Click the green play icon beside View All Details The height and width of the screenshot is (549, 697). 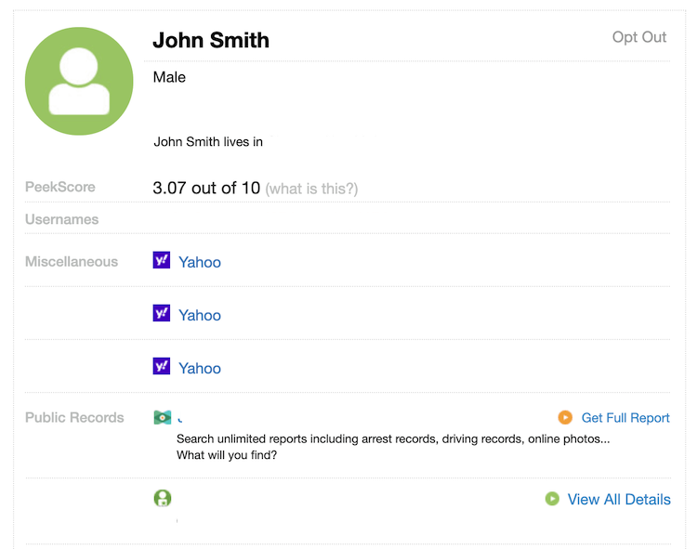(x=552, y=499)
